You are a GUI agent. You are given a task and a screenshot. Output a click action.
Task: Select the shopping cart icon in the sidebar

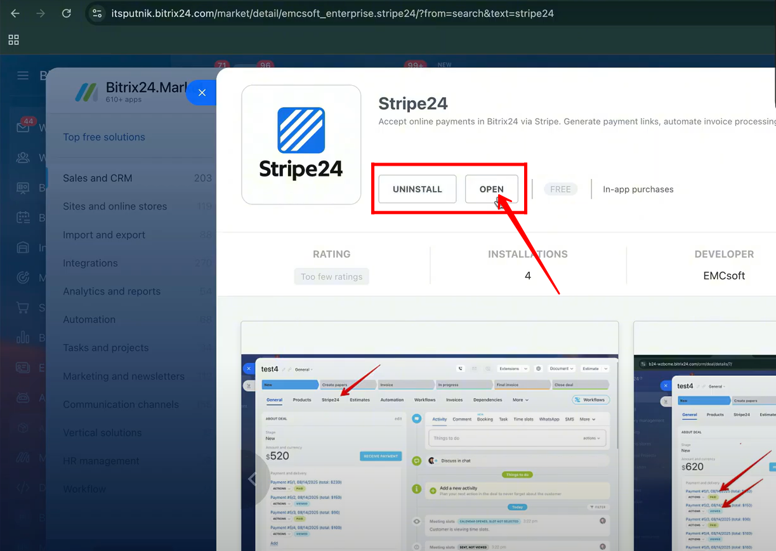[x=23, y=308]
